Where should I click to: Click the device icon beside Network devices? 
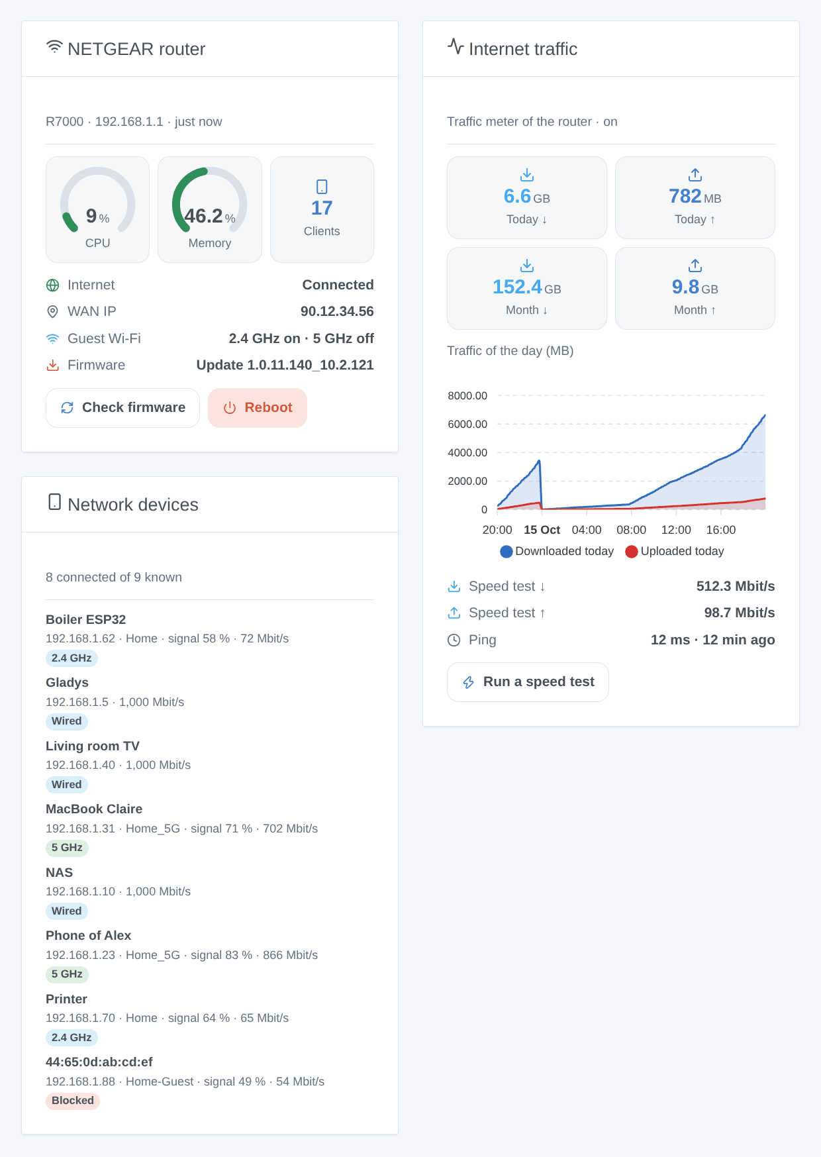tap(55, 502)
